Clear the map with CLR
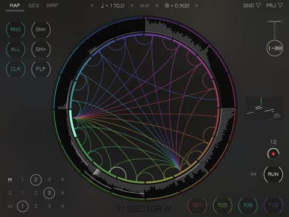 click(x=16, y=69)
